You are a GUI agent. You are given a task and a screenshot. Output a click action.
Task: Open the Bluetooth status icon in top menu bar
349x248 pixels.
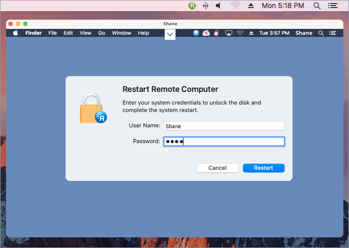205,6
